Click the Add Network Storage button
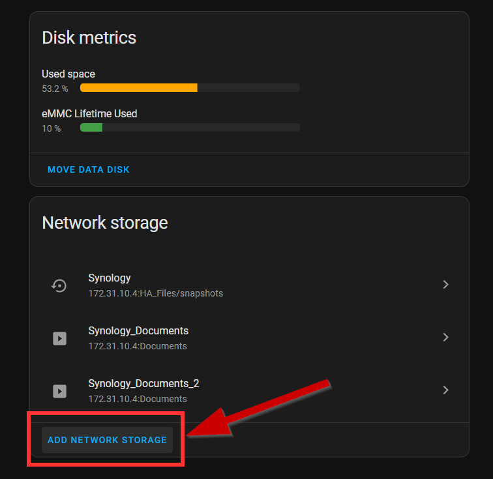Image resolution: width=493 pixels, height=479 pixels. 107,440
